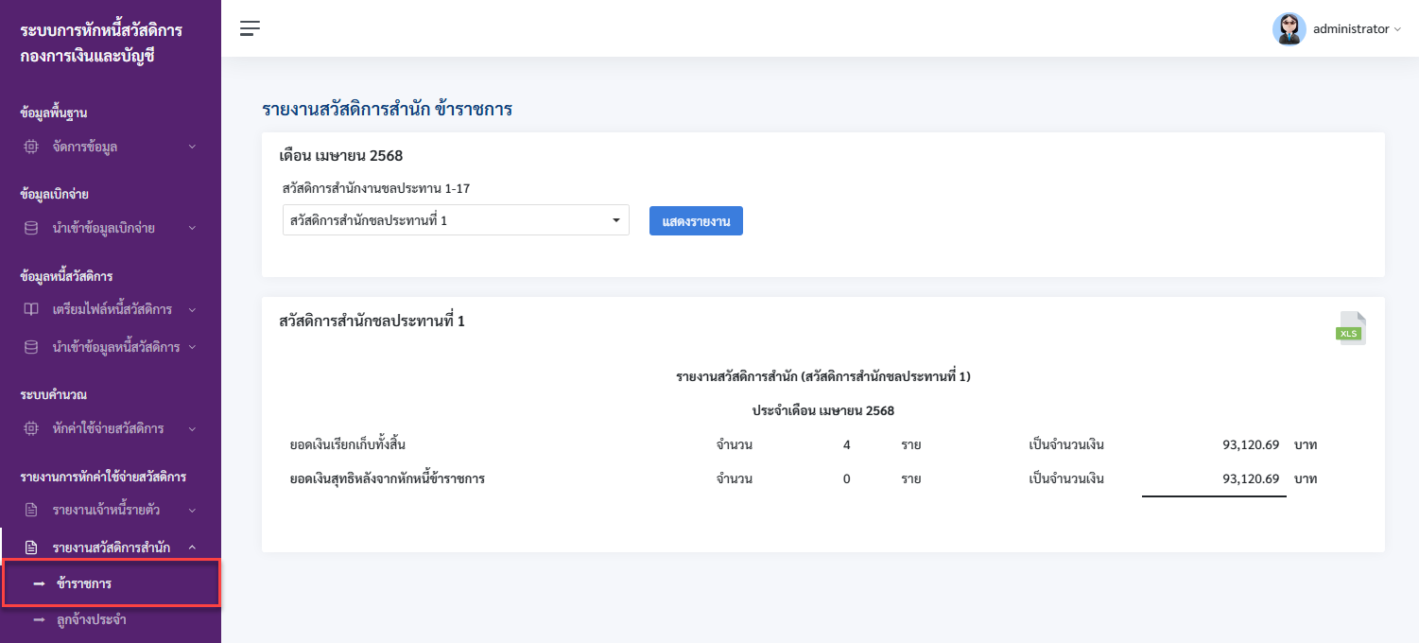Expand the รายงานเจ้าหนี้รายตัว menu chevron
Screen dimensions: 1419x643
192,510
